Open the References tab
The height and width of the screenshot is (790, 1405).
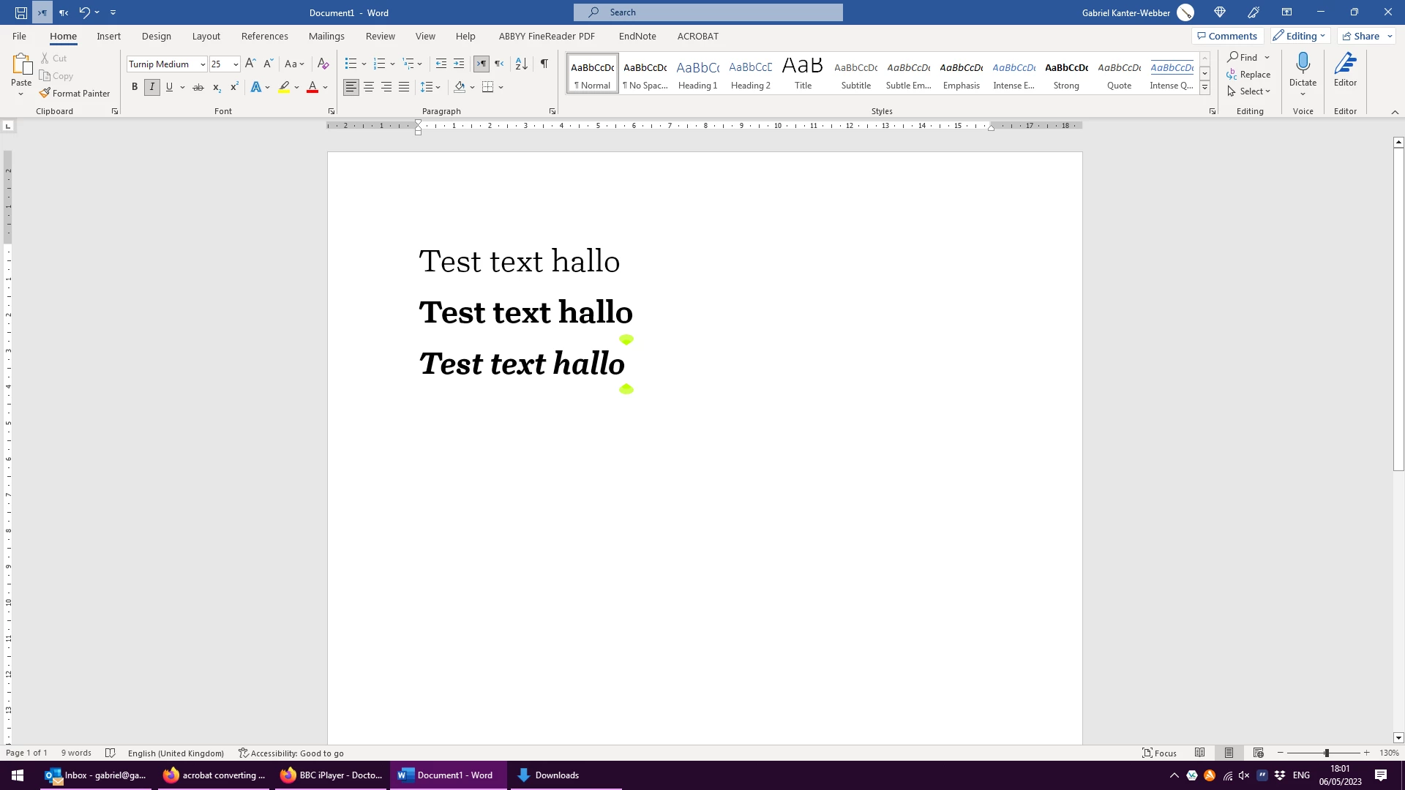[x=264, y=36]
